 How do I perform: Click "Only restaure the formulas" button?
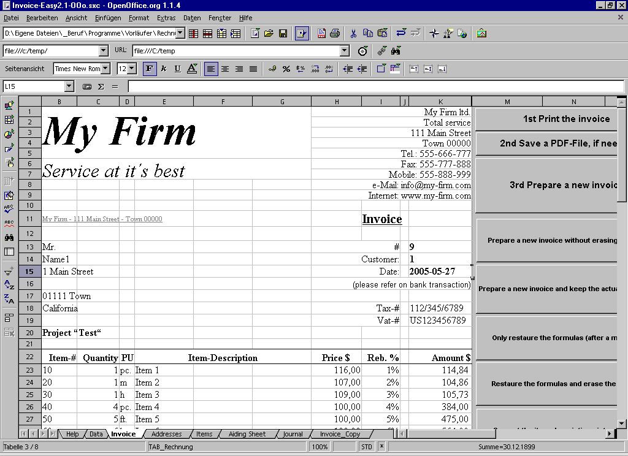click(x=546, y=338)
